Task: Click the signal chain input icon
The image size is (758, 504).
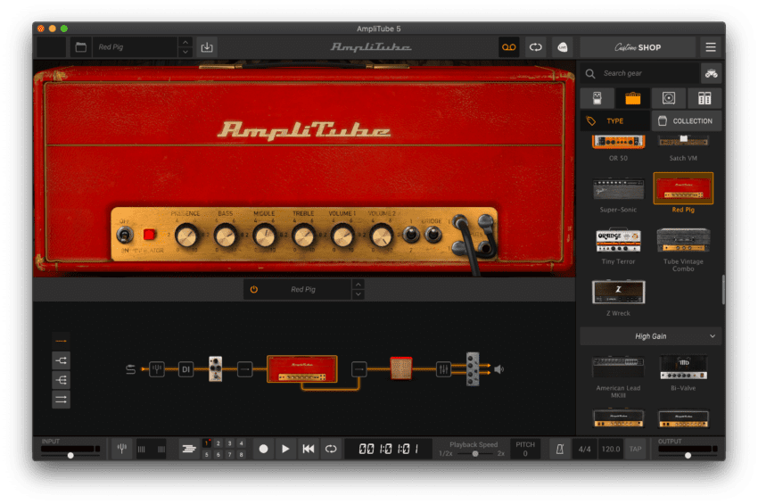Action: 130,369
